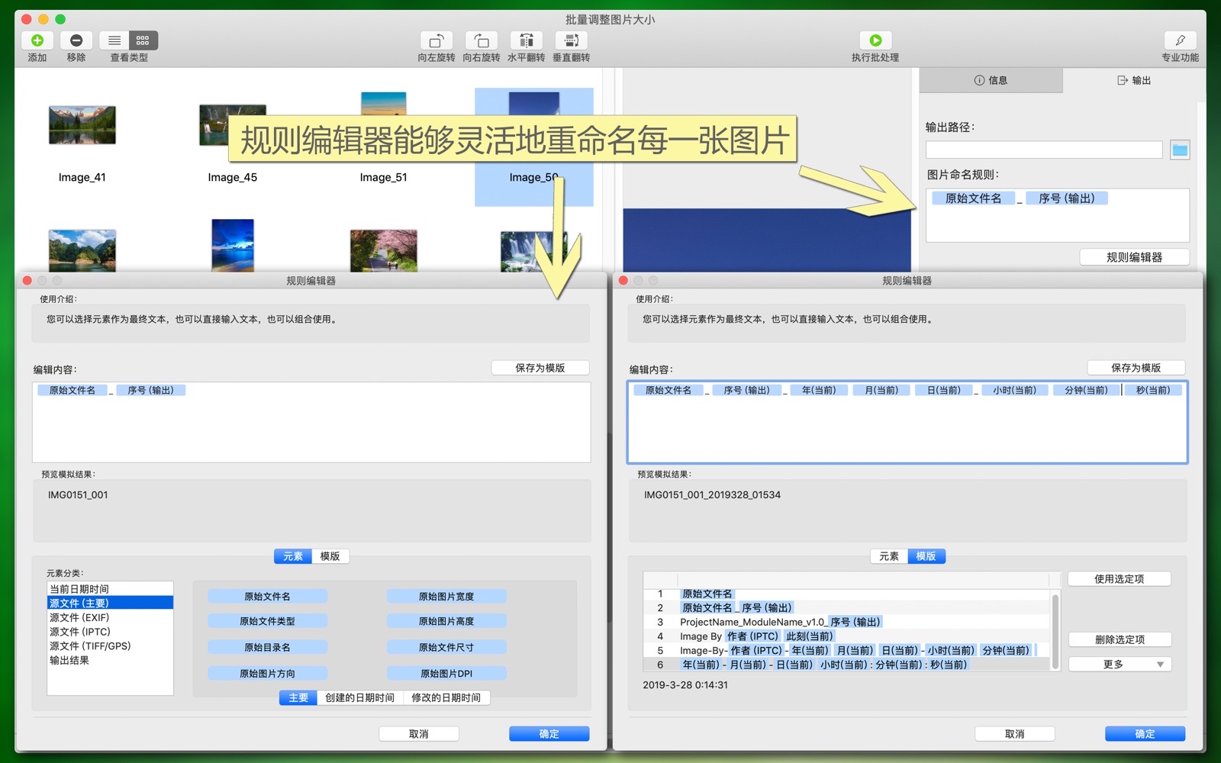Viewport: 1221px width, 763px height.
Task: Switch to the 信息 tab
Action: pyautogui.click(x=991, y=80)
